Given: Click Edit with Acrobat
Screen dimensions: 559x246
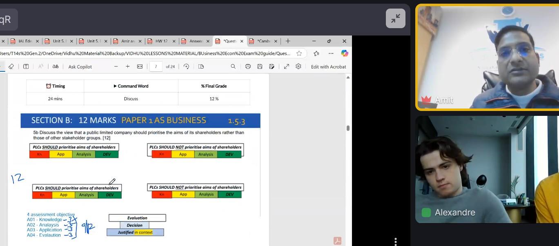Looking at the screenshot, I should 328,66.
